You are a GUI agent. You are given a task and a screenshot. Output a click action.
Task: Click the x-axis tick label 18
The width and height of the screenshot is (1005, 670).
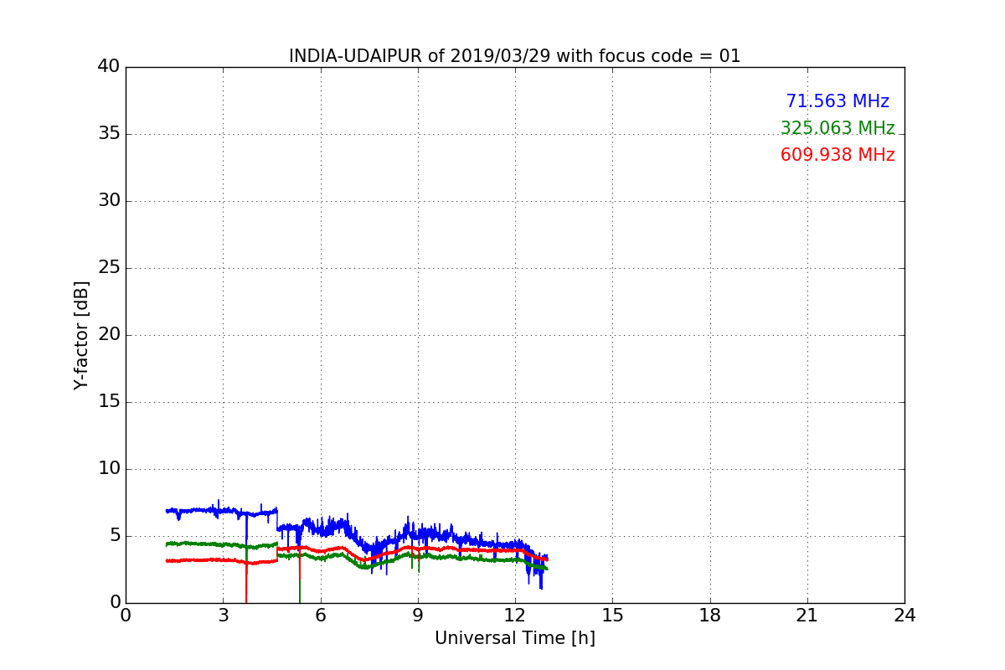pyautogui.click(x=710, y=616)
